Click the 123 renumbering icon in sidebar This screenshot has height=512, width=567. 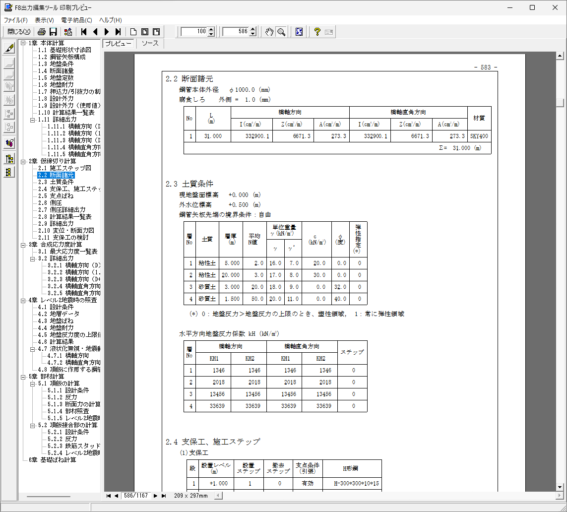(x=10, y=143)
